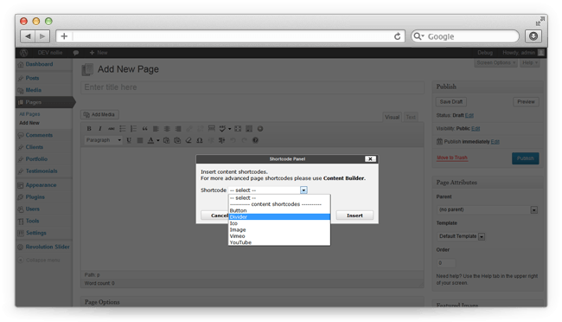This screenshot has width=562, height=322.
Task: Click the Save Draft button
Action: click(451, 101)
